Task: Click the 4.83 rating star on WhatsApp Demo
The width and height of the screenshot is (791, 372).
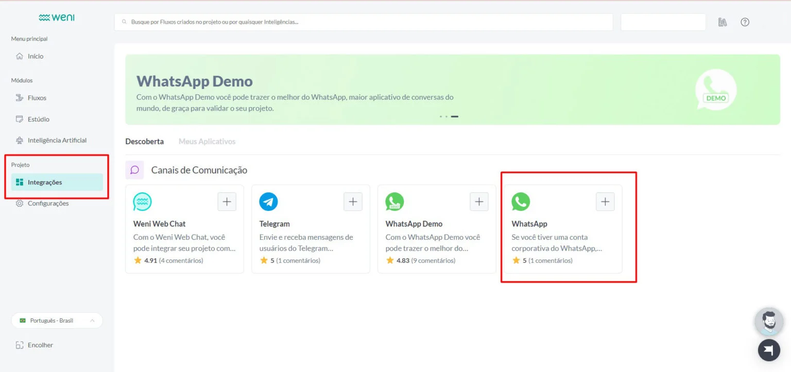Action: click(390, 260)
